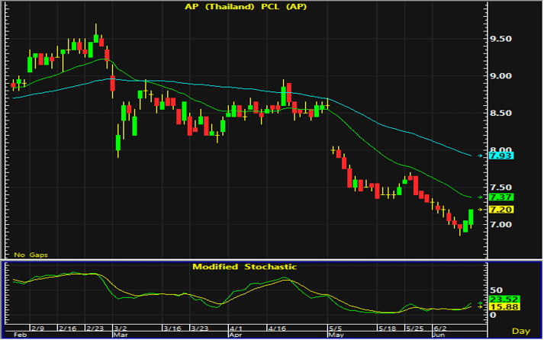Click the 9.50 price axis label
544x340 pixels.
(501, 39)
